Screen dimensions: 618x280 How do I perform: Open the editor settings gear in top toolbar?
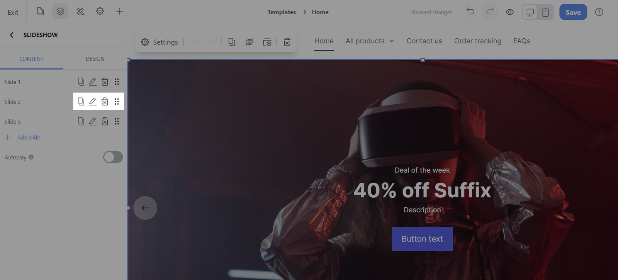tap(100, 12)
